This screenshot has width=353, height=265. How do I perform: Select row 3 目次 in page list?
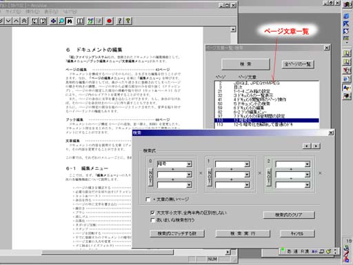pyautogui.click(x=267, y=87)
